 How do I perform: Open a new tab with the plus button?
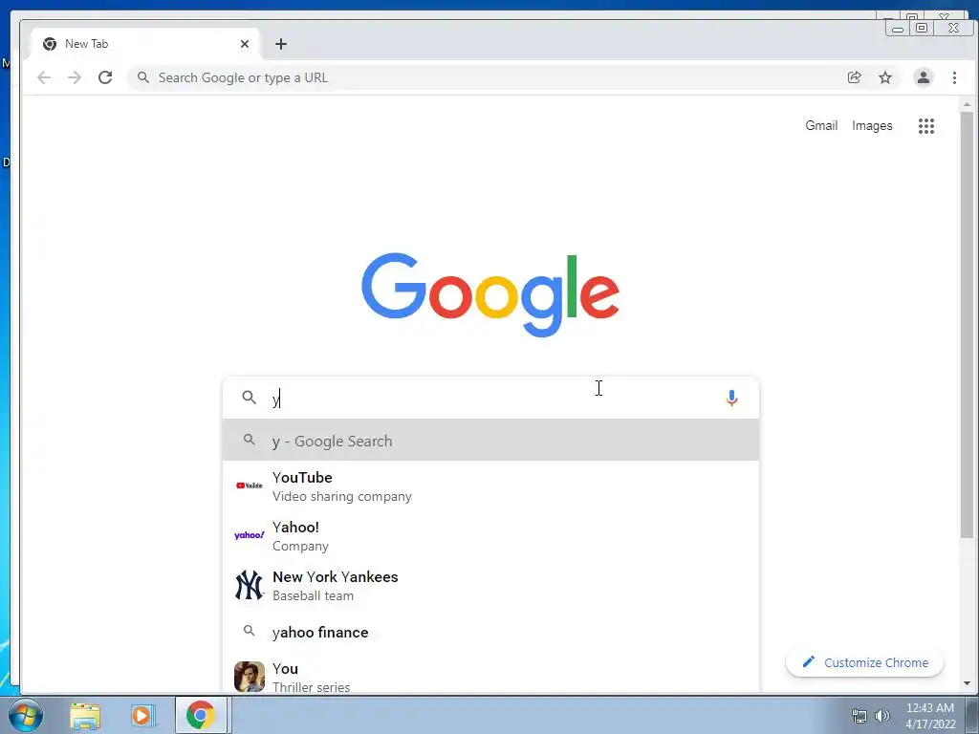tap(281, 44)
